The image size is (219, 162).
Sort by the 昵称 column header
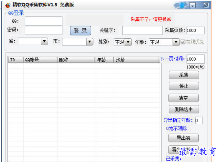coord(76,60)
